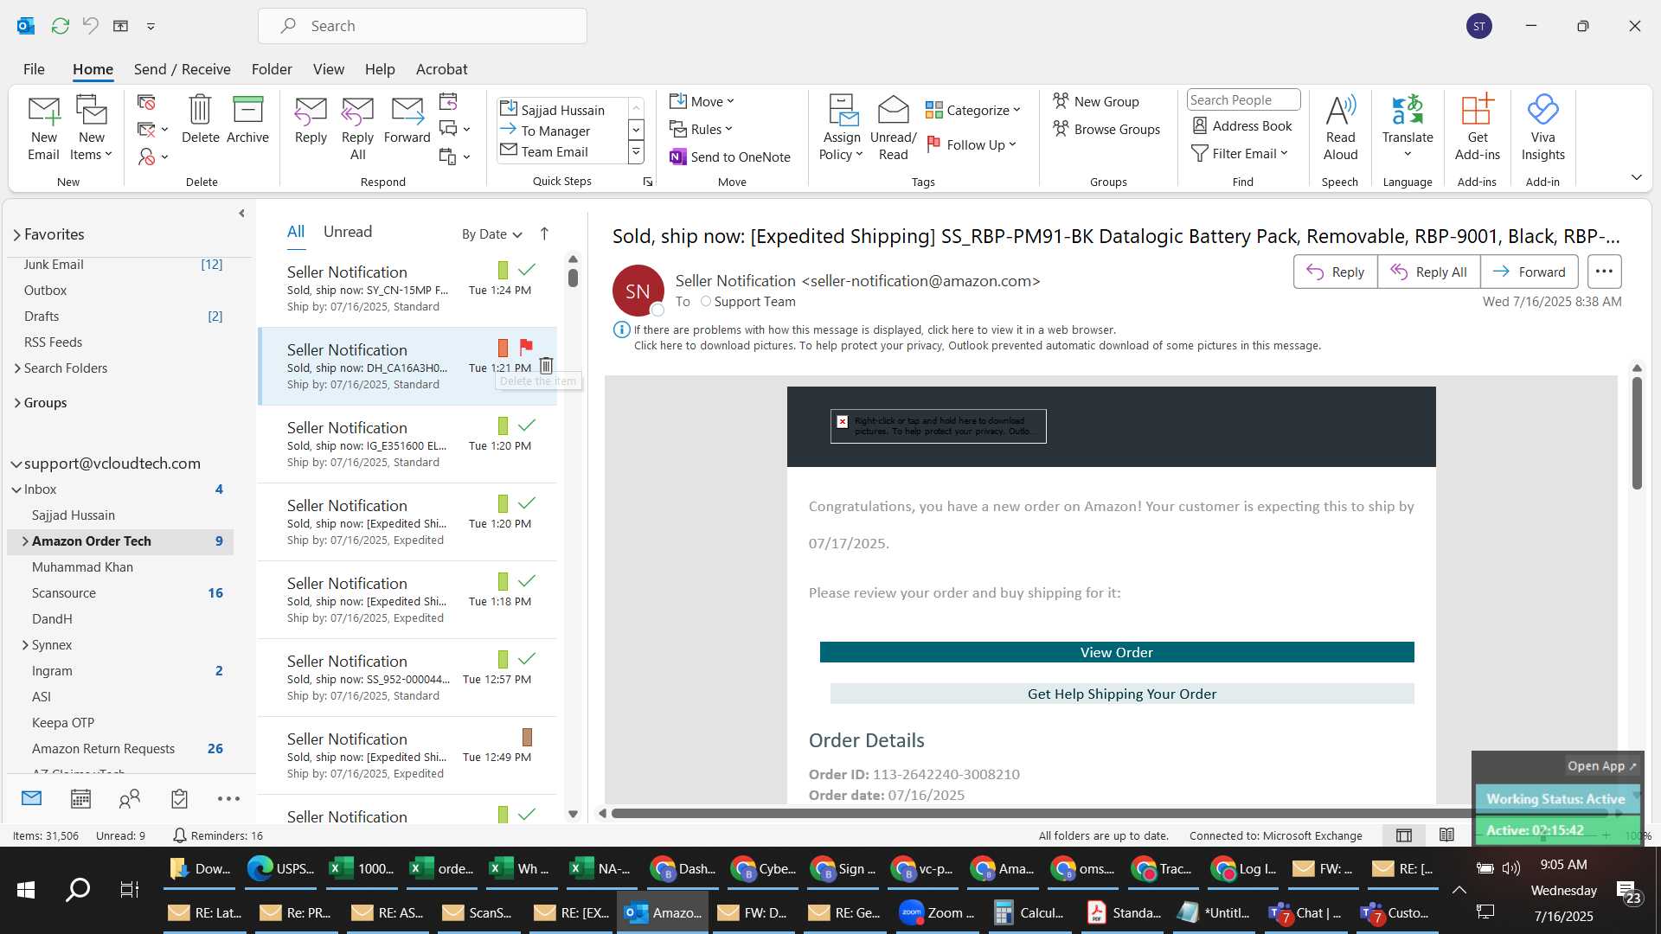Click the Undo icon in title bar

coord(90,26)
